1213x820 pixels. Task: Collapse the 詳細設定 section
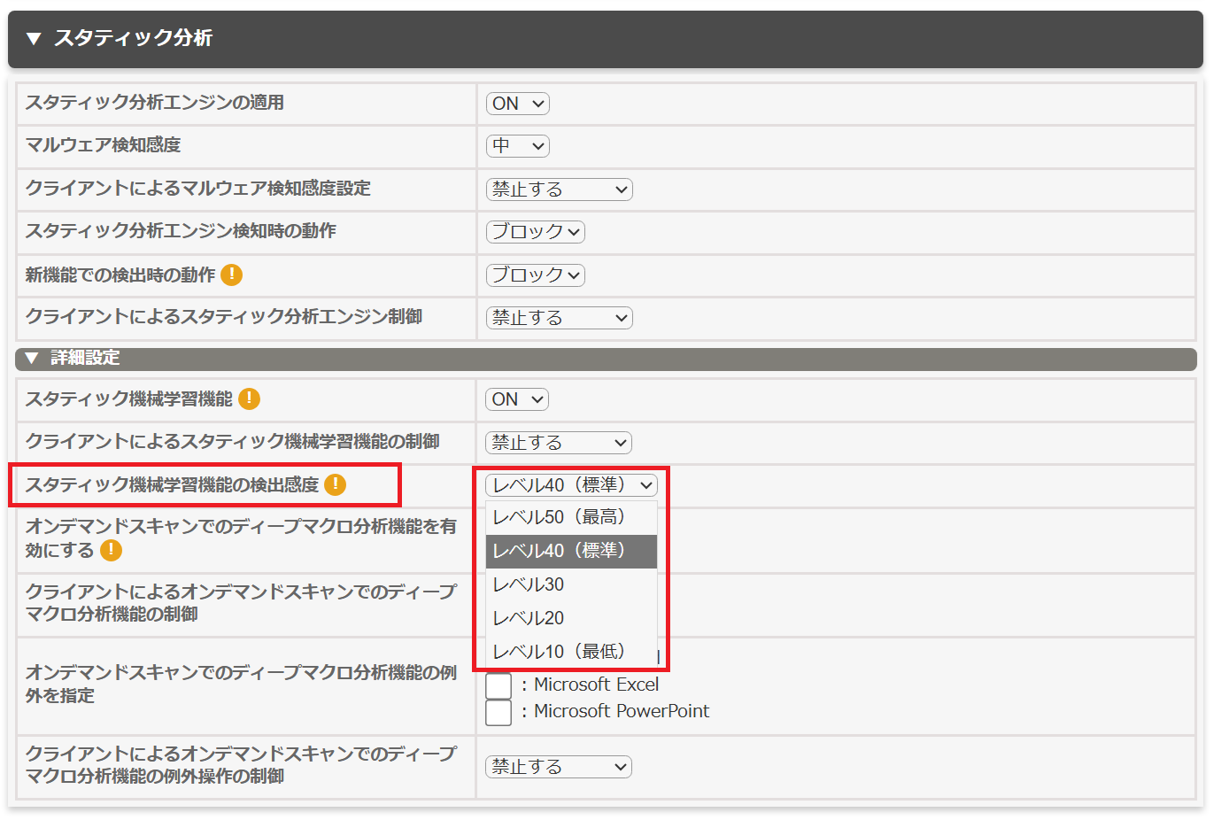coord(32,358)
